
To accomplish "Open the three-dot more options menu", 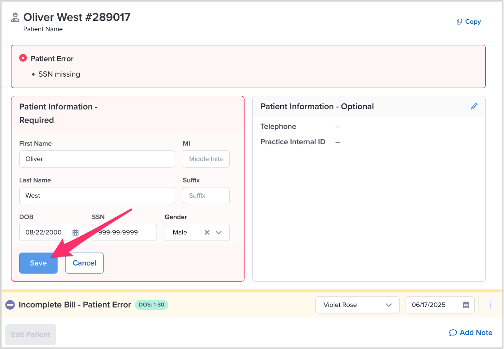I will tap(490, 305).
